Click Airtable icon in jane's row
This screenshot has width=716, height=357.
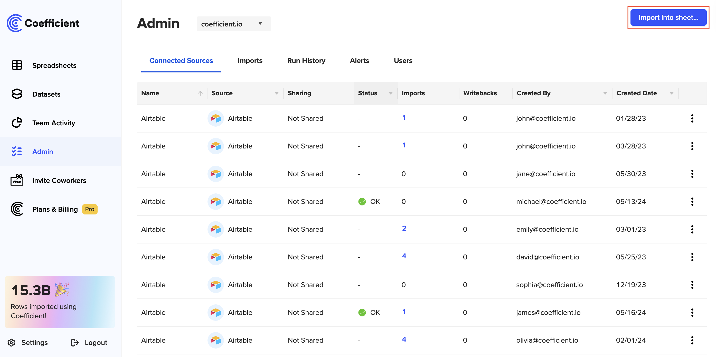(216, 174)
